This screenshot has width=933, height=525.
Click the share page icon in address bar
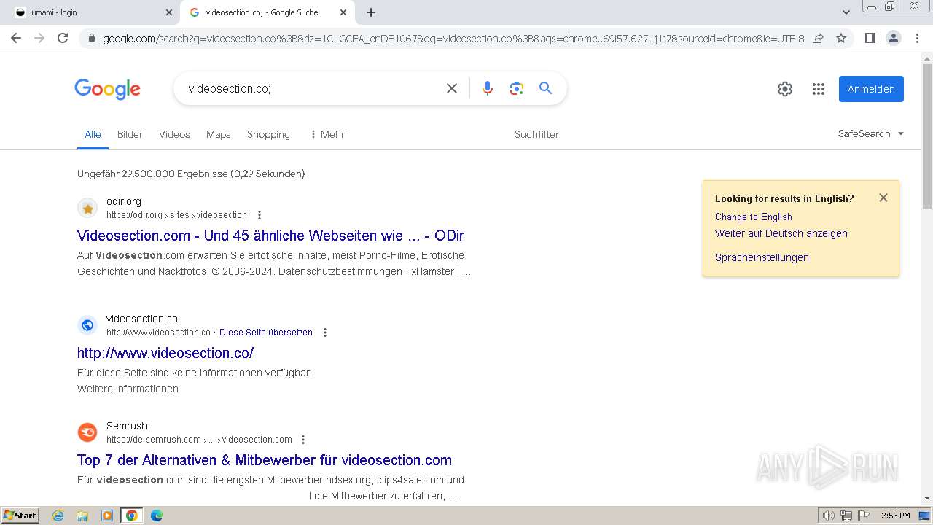(x=818, y=38)
